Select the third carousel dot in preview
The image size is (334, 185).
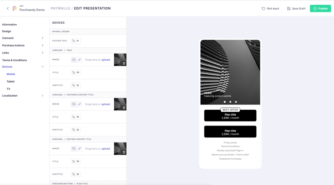click(236, 102)
